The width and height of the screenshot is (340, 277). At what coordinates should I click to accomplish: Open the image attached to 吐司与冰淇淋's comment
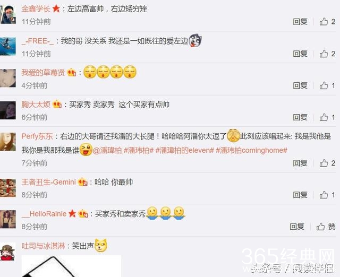71,266
